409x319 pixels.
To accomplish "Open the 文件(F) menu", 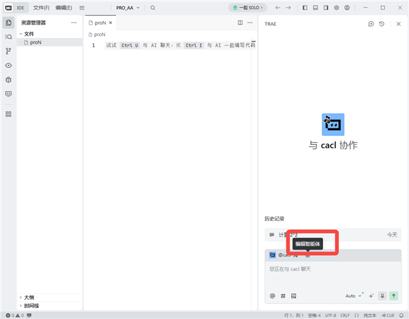I will (x=42, y=7).
